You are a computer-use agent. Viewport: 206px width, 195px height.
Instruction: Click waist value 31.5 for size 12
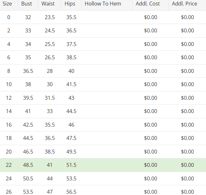pos(50,98)
